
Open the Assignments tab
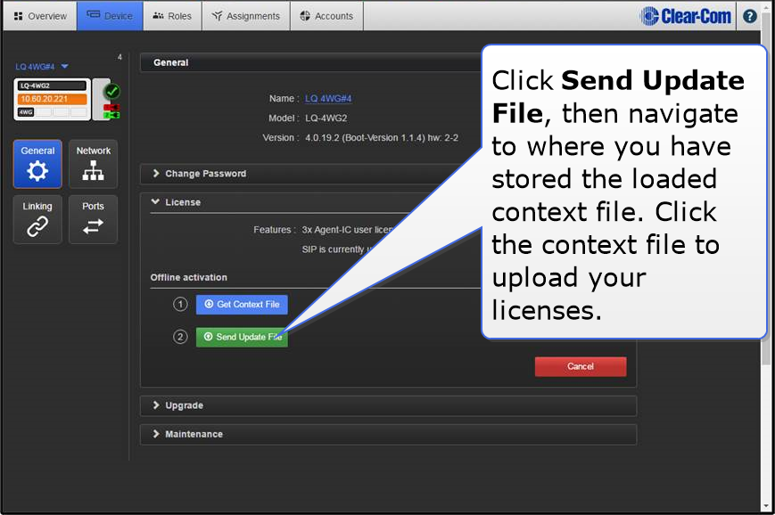(246, 16)
